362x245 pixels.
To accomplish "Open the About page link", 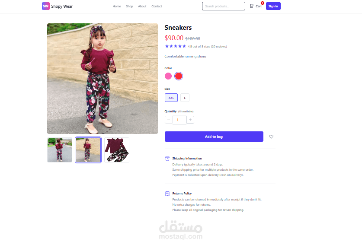I will [142, 6].
